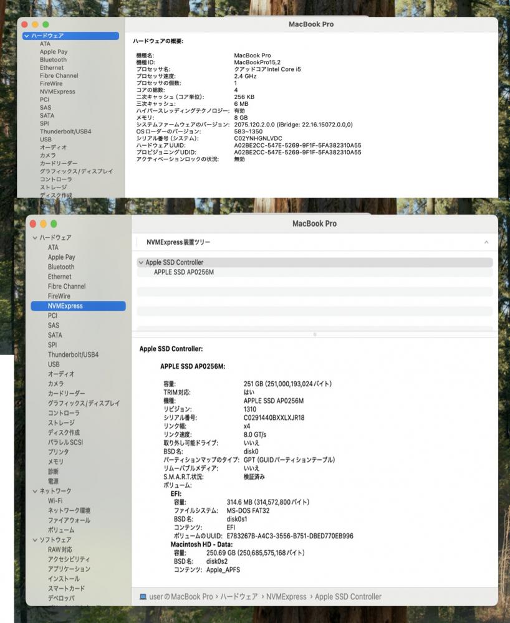Select アプリケーション in the sidebar
Image resolution: width=510 pixels, height=623 pixels.
click(x=69, y=569)
